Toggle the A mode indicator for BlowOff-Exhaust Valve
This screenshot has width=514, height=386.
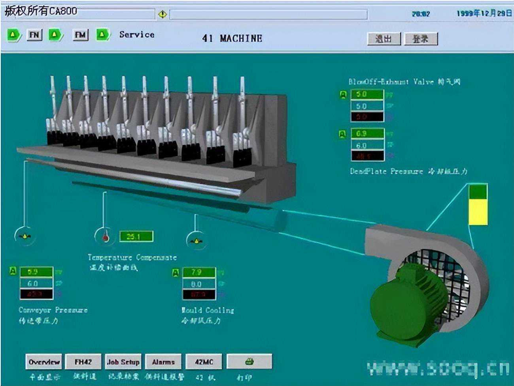(343, 95)
